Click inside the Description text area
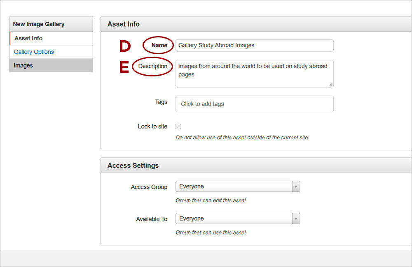The image size is (412, 267). pyautogui.click(x=254, y=74)
